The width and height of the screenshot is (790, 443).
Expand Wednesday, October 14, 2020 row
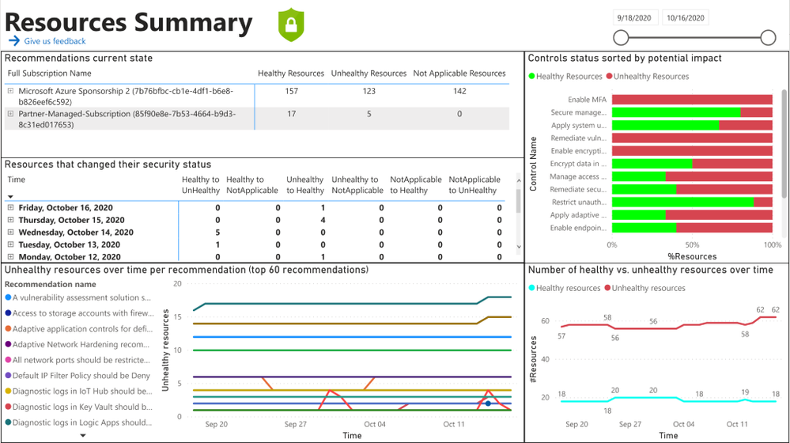click(x=10, y=232)
